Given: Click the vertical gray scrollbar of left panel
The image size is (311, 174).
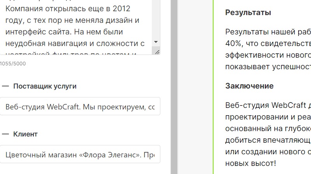Looking at the screenshot, I should coord(174,87).
